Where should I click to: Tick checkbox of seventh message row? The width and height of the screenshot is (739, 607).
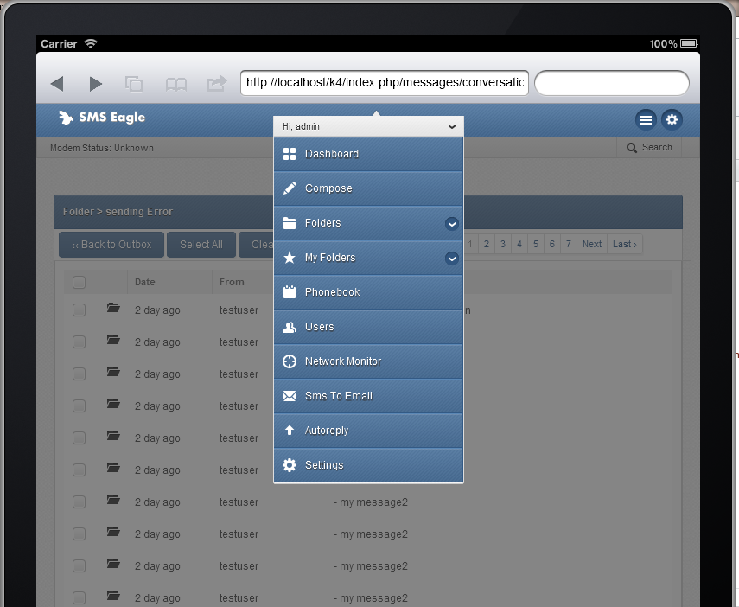pyautogui.click(x=80, y=502)
